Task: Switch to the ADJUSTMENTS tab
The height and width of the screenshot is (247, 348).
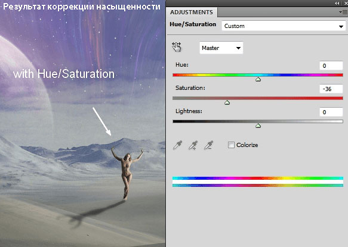Action: click(x=192, y=12)
